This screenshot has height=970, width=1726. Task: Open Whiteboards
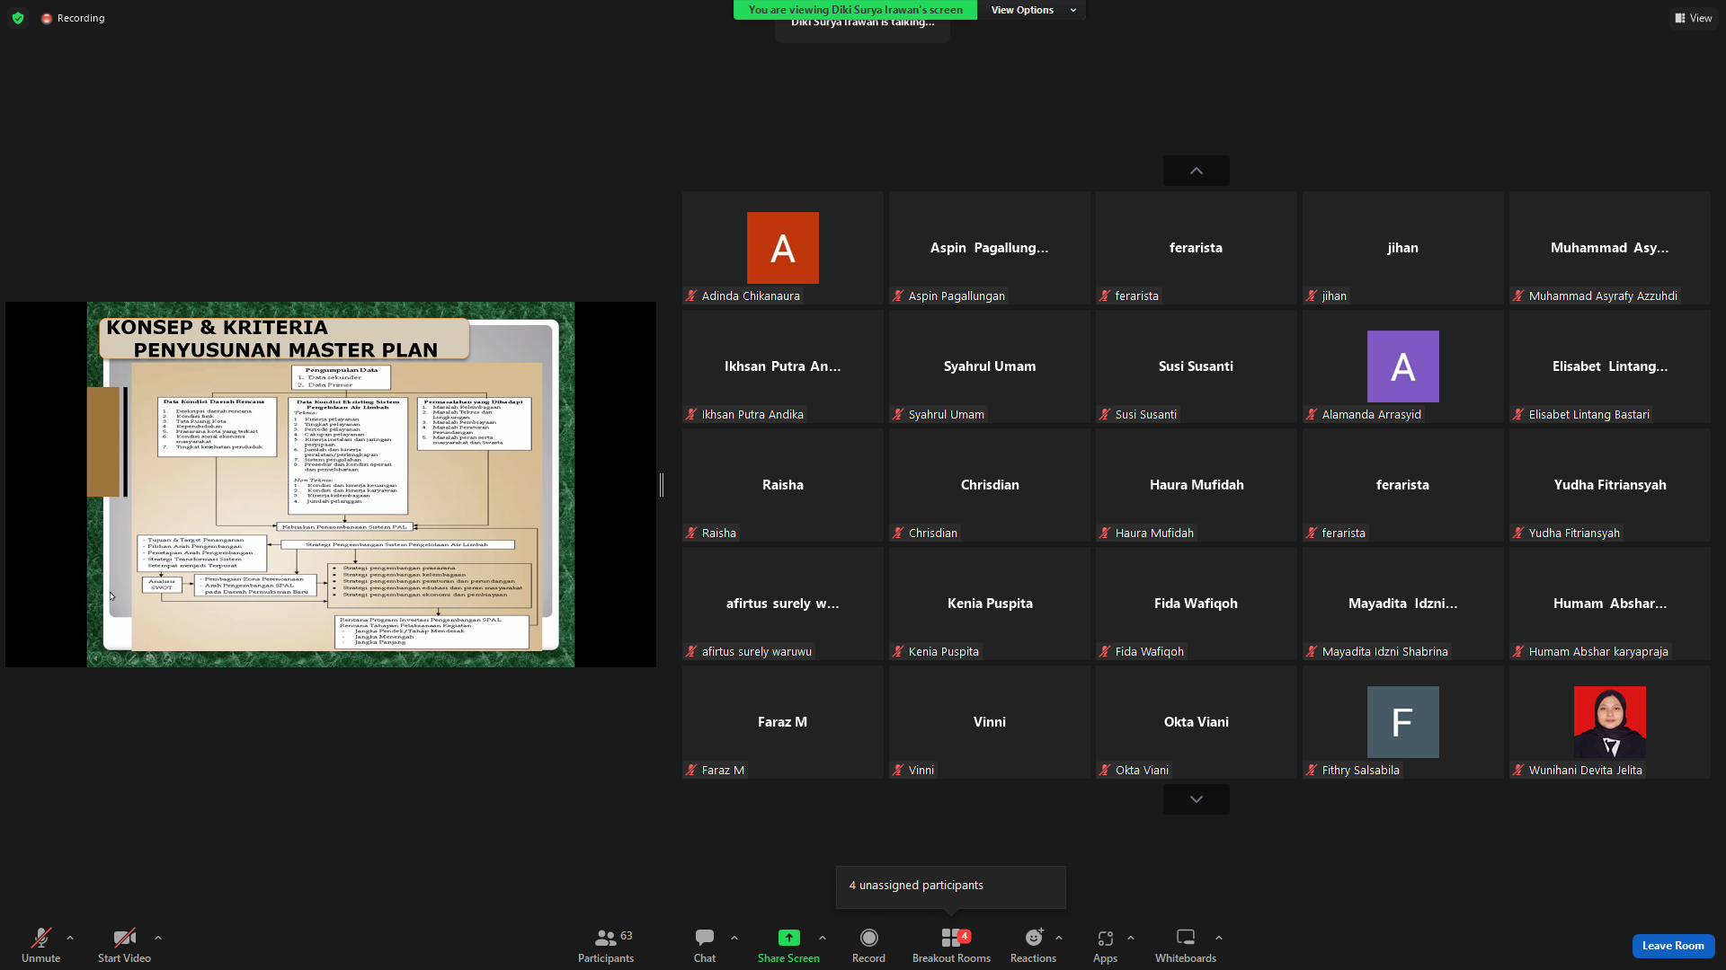(x=1186, y=946)
